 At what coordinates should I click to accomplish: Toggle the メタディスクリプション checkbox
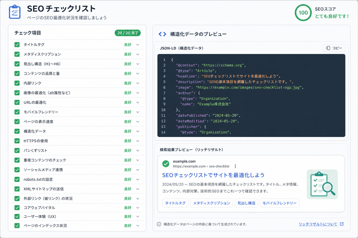click(x=17, y=54)
